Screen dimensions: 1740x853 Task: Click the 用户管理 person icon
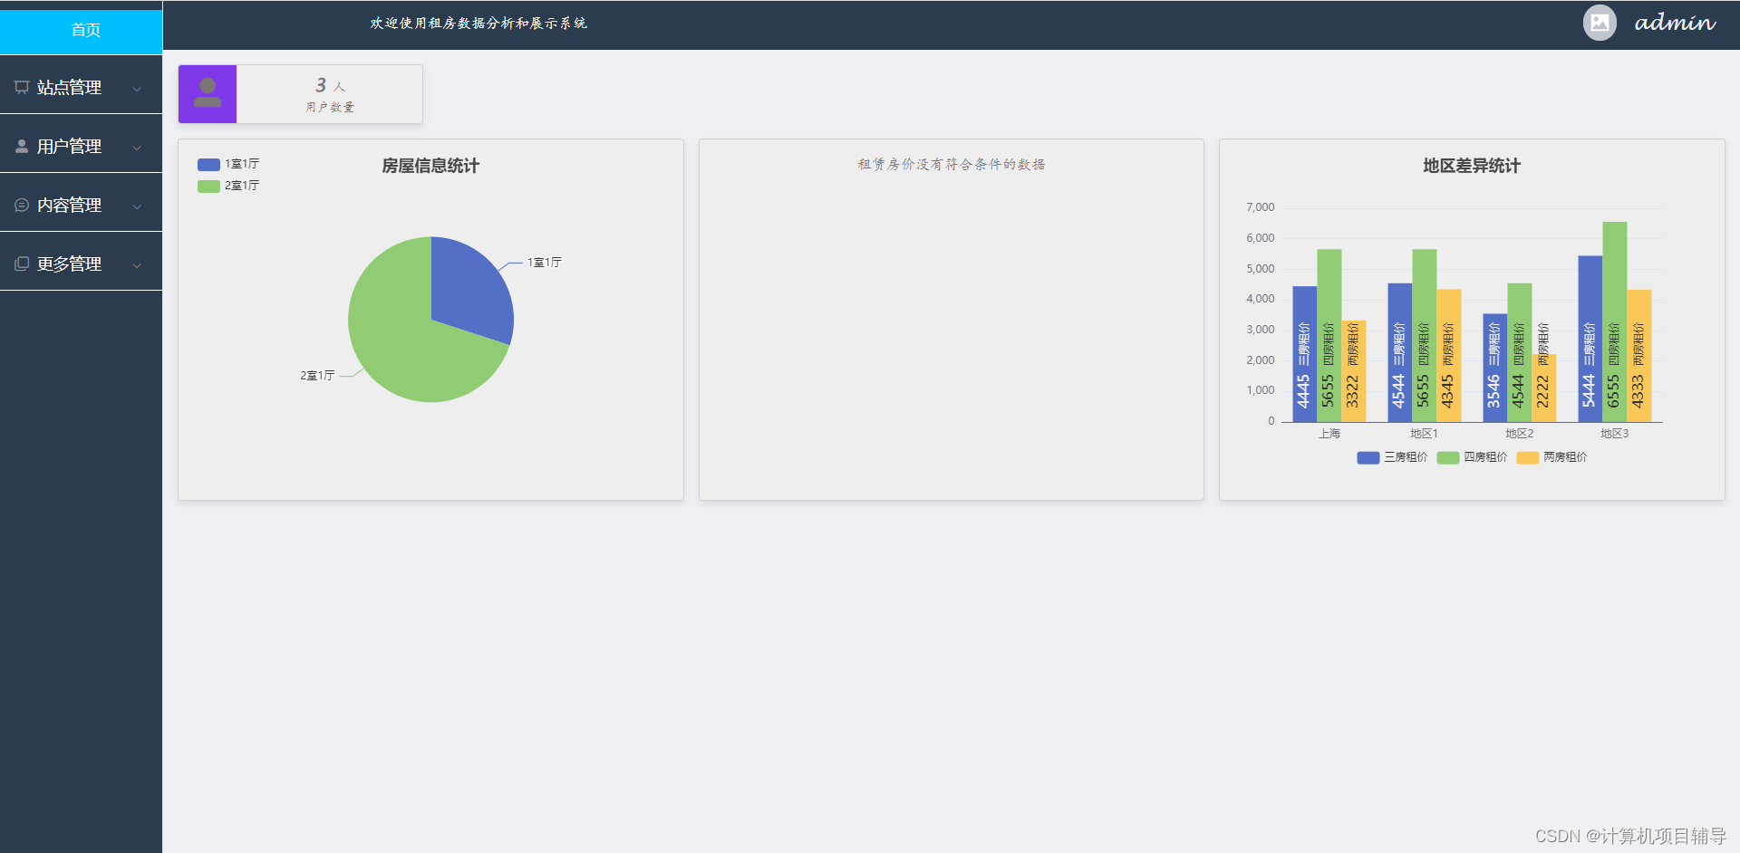point(22,146)
